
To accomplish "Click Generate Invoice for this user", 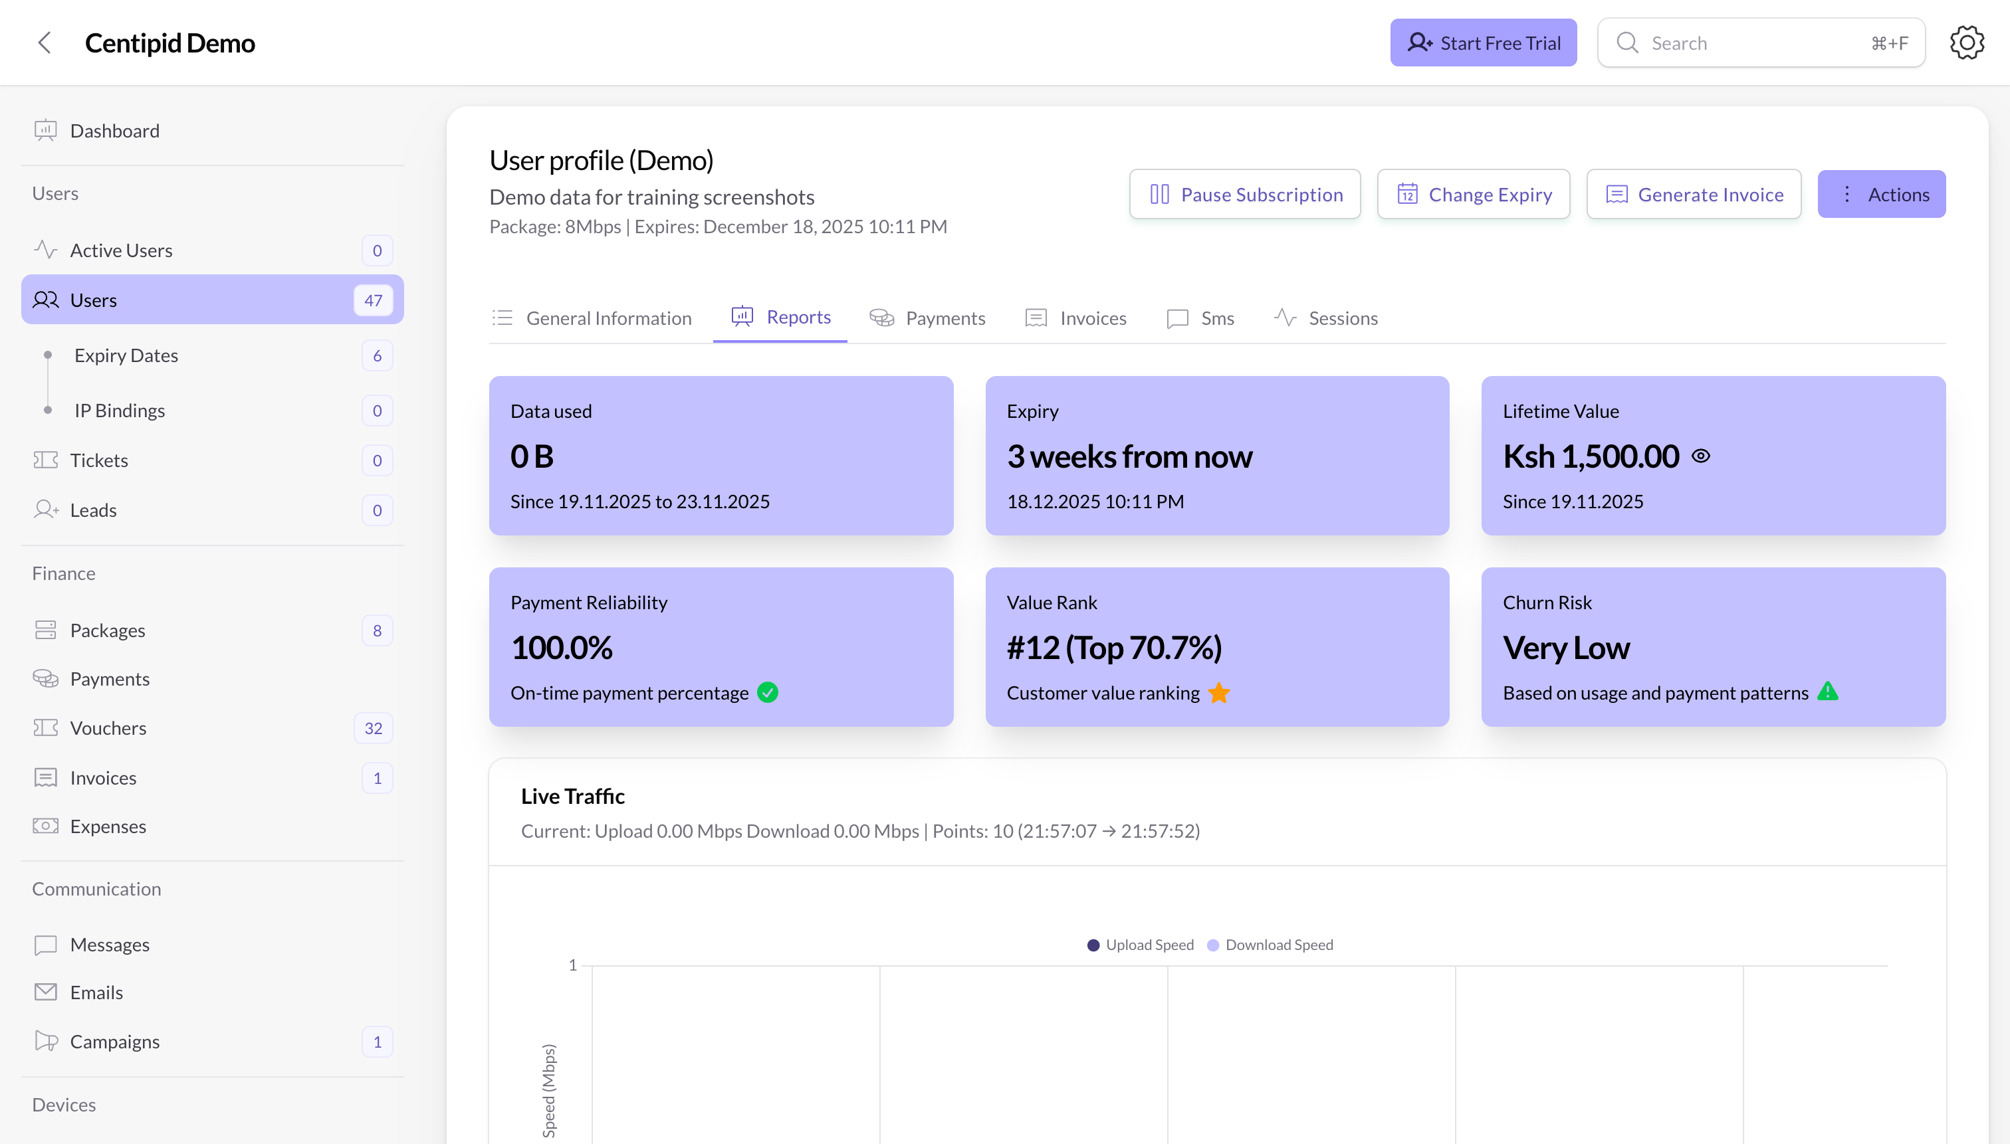I will click(x=1694, y=193).
